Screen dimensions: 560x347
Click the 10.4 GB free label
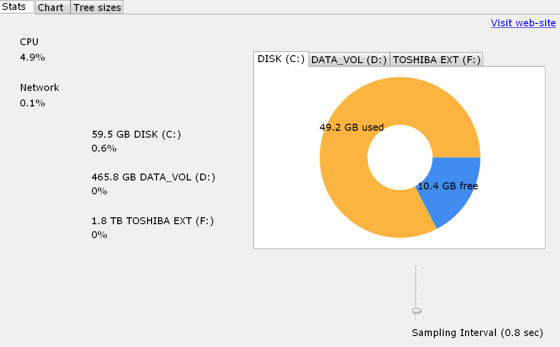pos(448,186)
